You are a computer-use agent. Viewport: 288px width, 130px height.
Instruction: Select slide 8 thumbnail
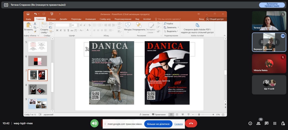pos(38,90)
